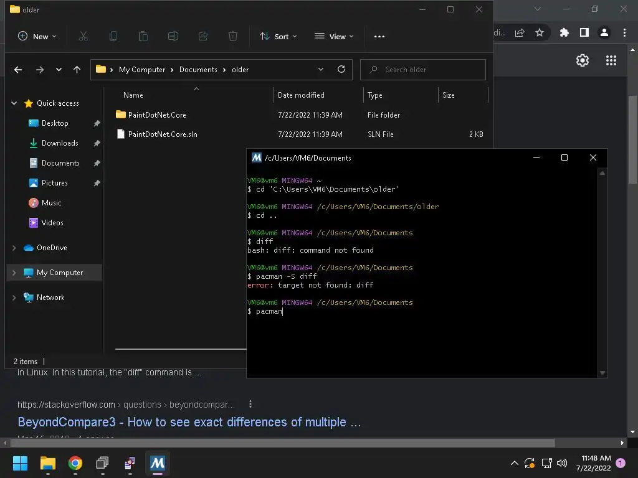Click the Chrome horizontal scrollbar thumb
This screenshot has height=478, width=638.
(x=283, y=443)
